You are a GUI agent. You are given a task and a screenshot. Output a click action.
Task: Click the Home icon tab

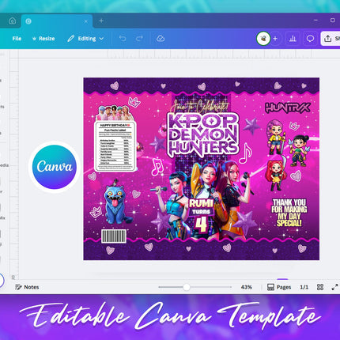tap(12, 21)
